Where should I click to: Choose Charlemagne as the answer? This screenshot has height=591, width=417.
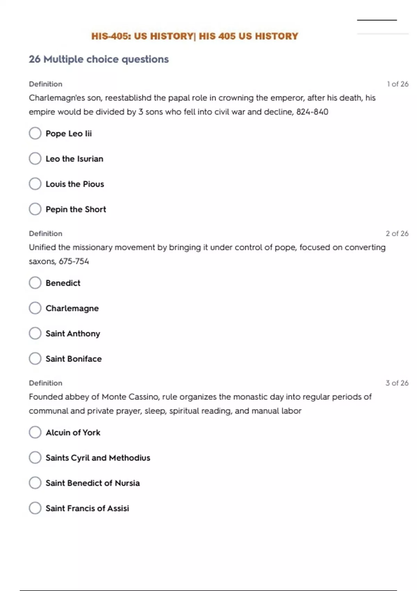click(35, 308)
